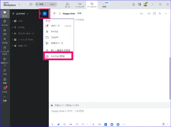Switch to the ミーティング top tab
The height and width of the screenshot is (127, 171).
coord(80,5)
